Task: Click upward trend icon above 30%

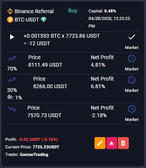Action: pos(12,80)
